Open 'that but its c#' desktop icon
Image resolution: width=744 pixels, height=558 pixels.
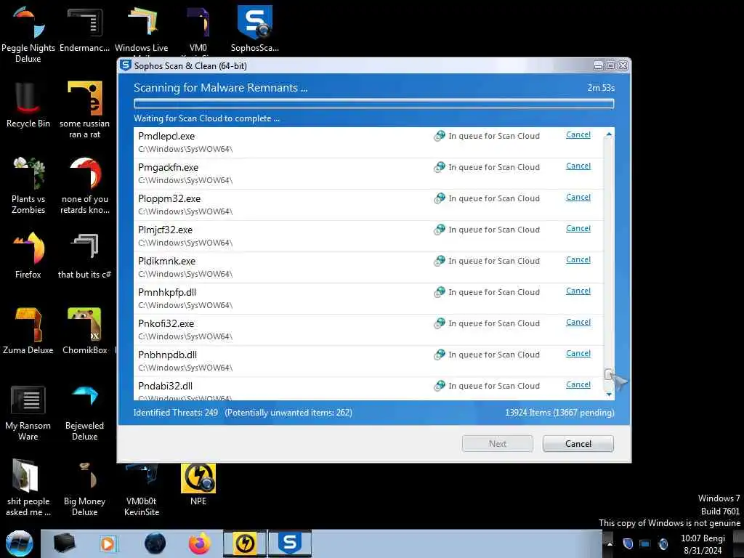tap(84, 255)
